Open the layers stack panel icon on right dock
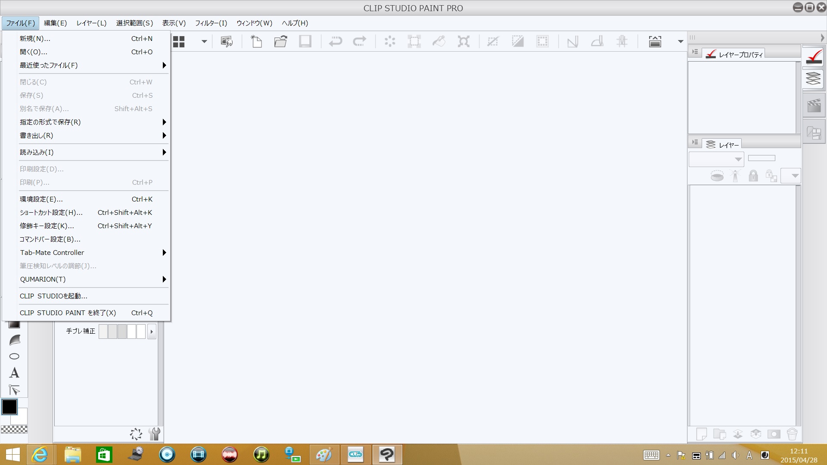 813,79
